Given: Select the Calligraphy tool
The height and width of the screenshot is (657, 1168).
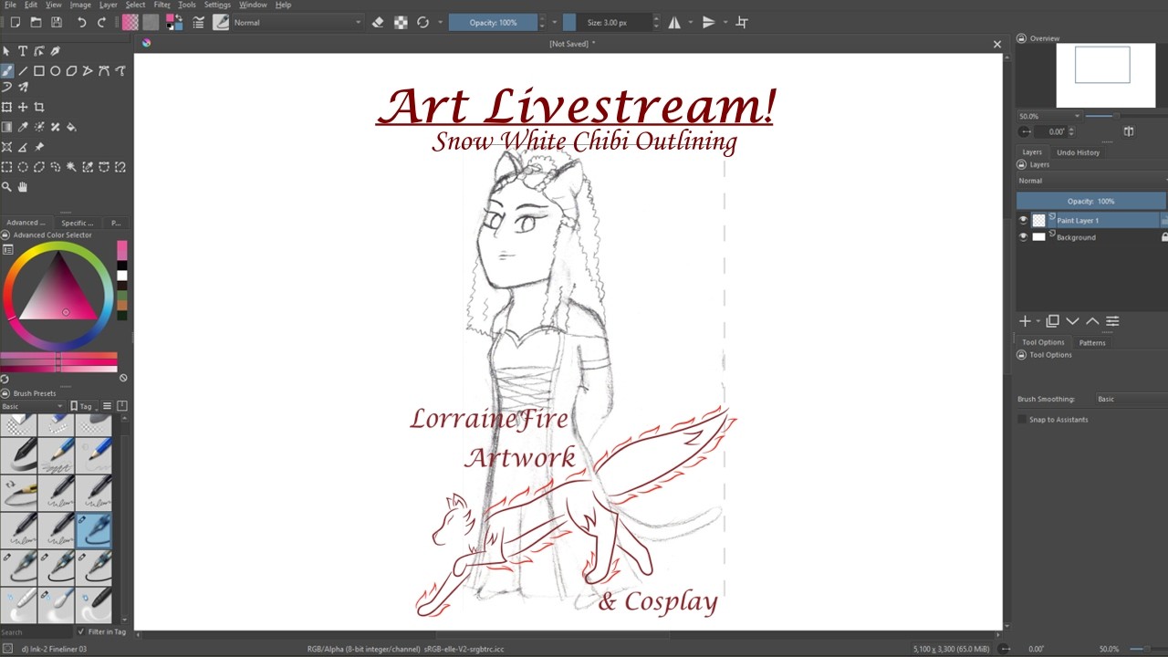Looking at the screenshot, I should tap(56, 51).
